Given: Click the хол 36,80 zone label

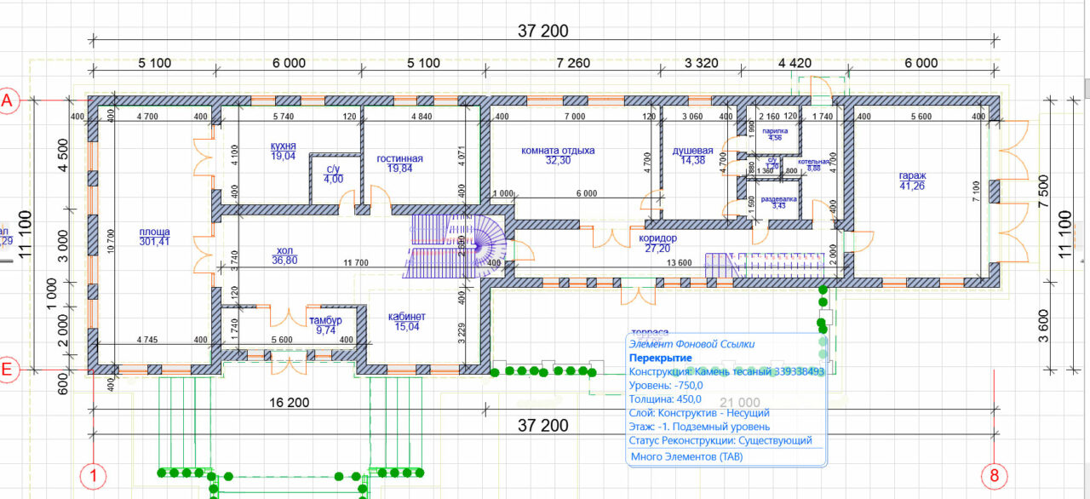Looking at the screenshot, I should (284, 255).
